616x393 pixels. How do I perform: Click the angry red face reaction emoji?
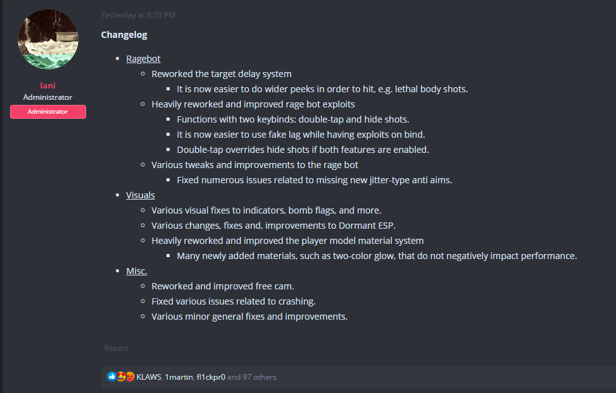pyautogui.click(x=129, y=377)
